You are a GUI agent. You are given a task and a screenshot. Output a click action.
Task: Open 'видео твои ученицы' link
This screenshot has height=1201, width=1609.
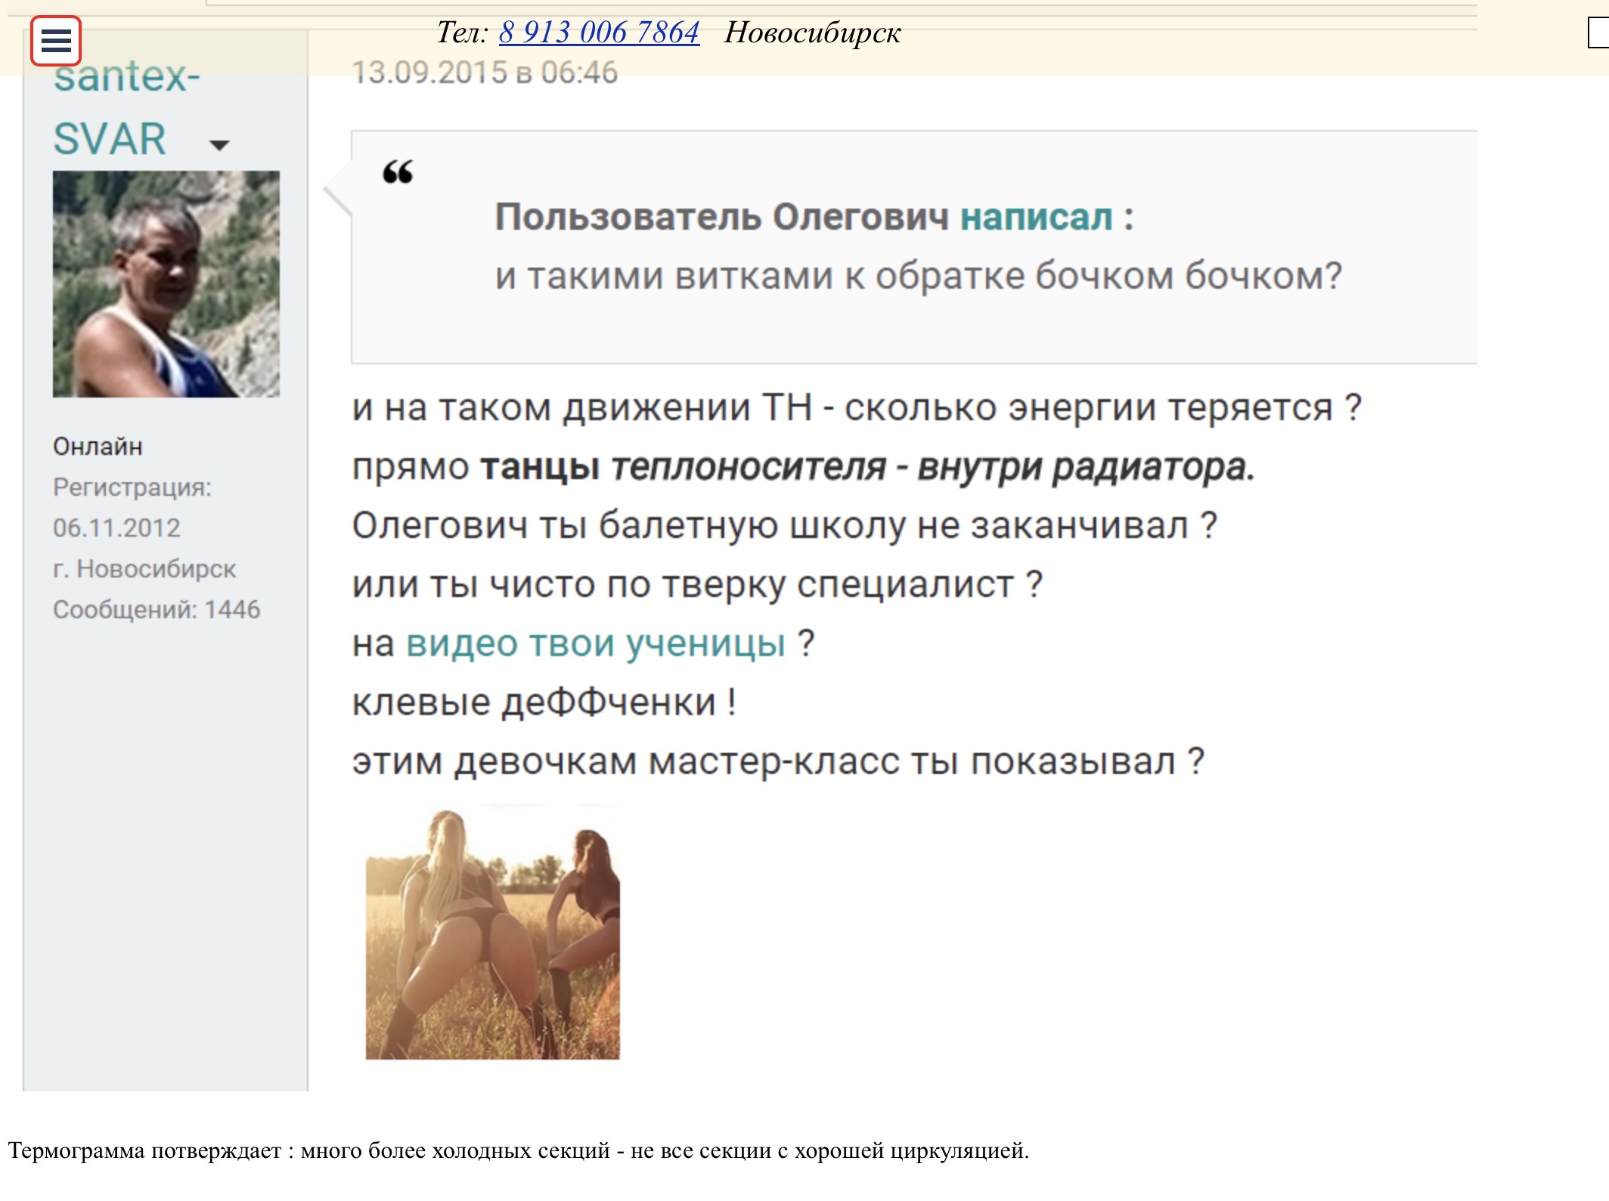pos(596,644)
